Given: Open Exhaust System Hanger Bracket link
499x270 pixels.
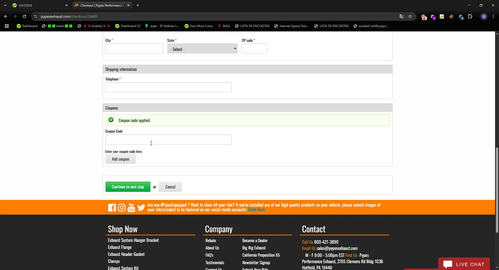Looking at the screenshot, I should [133, 240].
